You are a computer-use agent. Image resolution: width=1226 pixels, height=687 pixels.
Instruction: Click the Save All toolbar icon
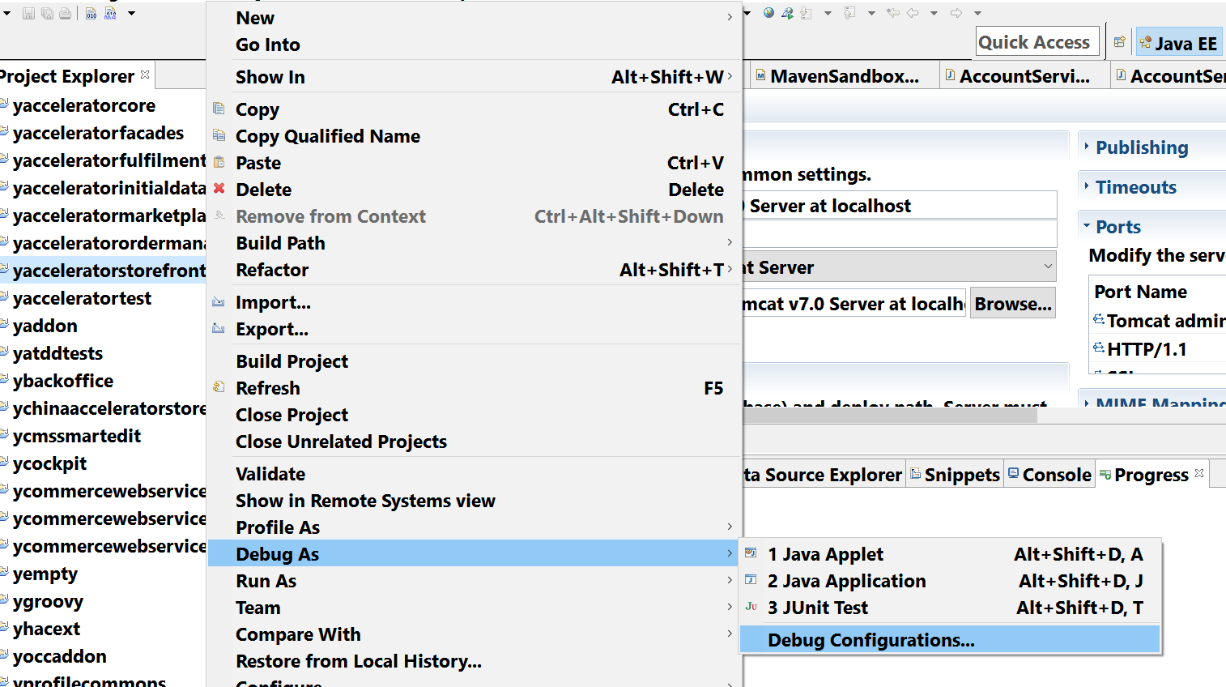[47, 13]
